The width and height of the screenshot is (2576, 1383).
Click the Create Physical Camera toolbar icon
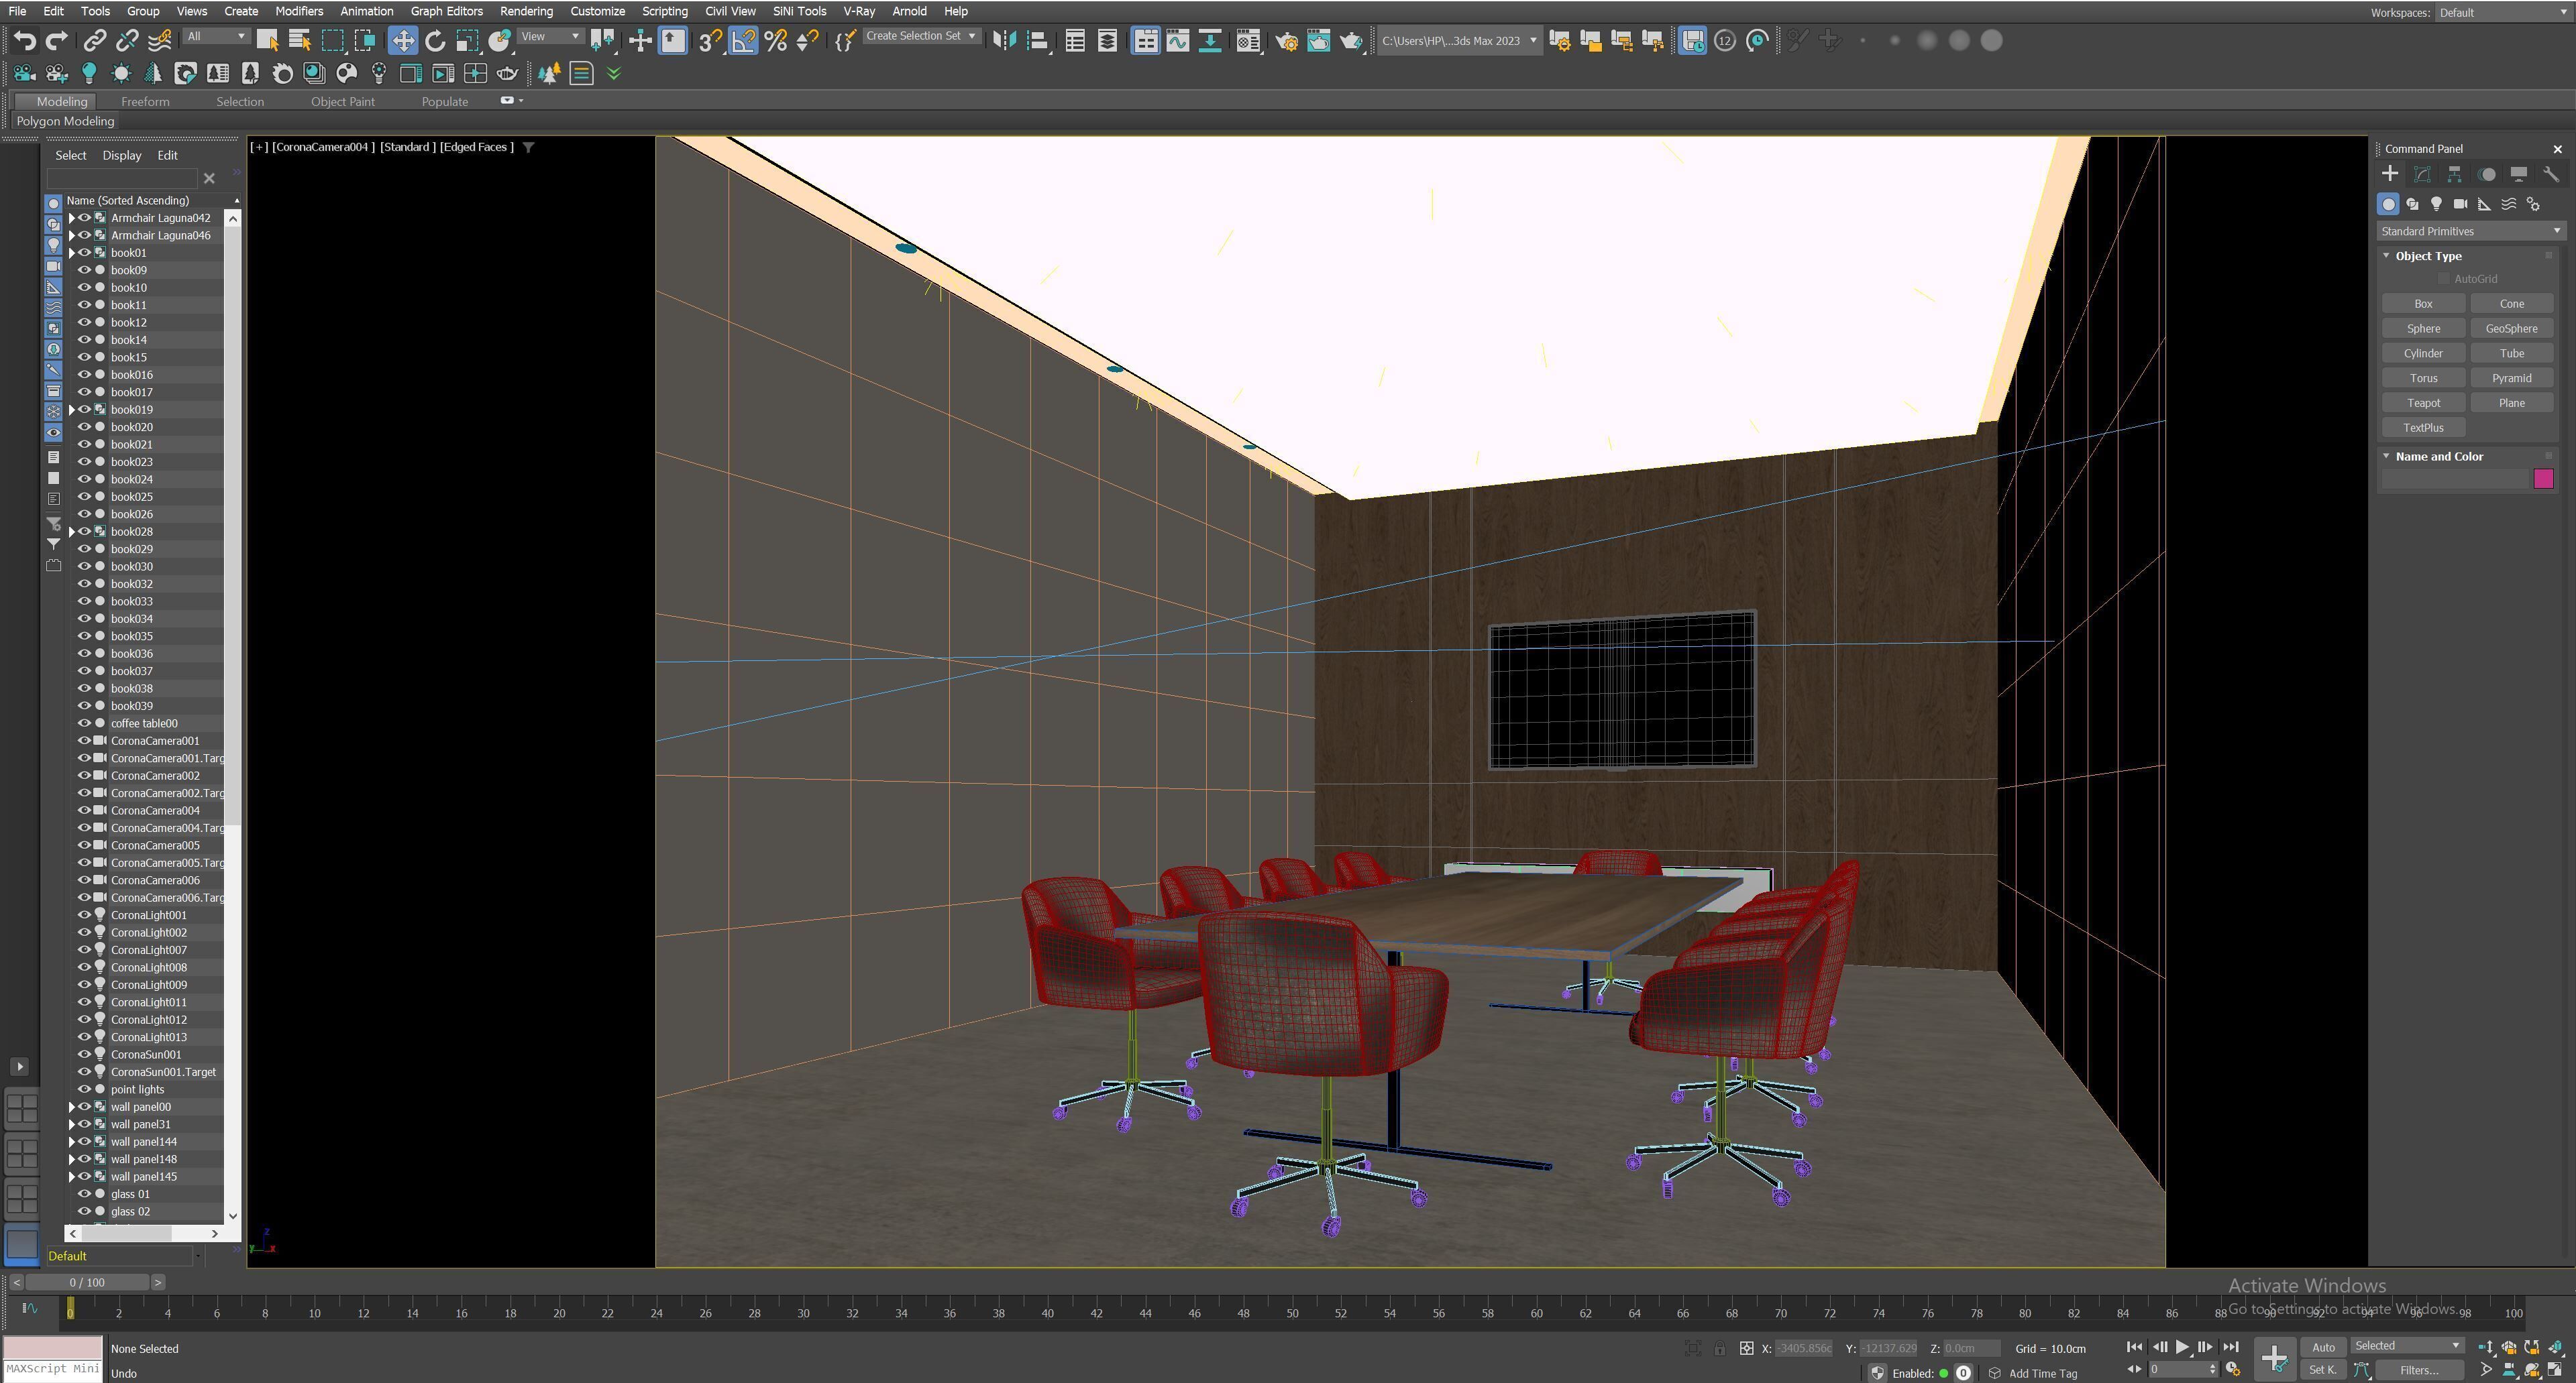point(24,73)
